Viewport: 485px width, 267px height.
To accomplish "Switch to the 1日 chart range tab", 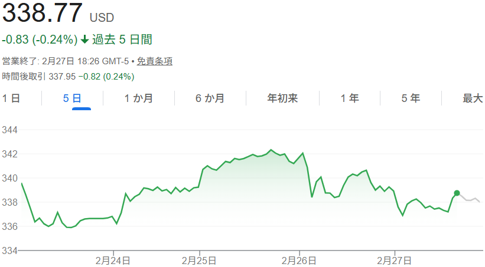I will [x=11, y=98].
